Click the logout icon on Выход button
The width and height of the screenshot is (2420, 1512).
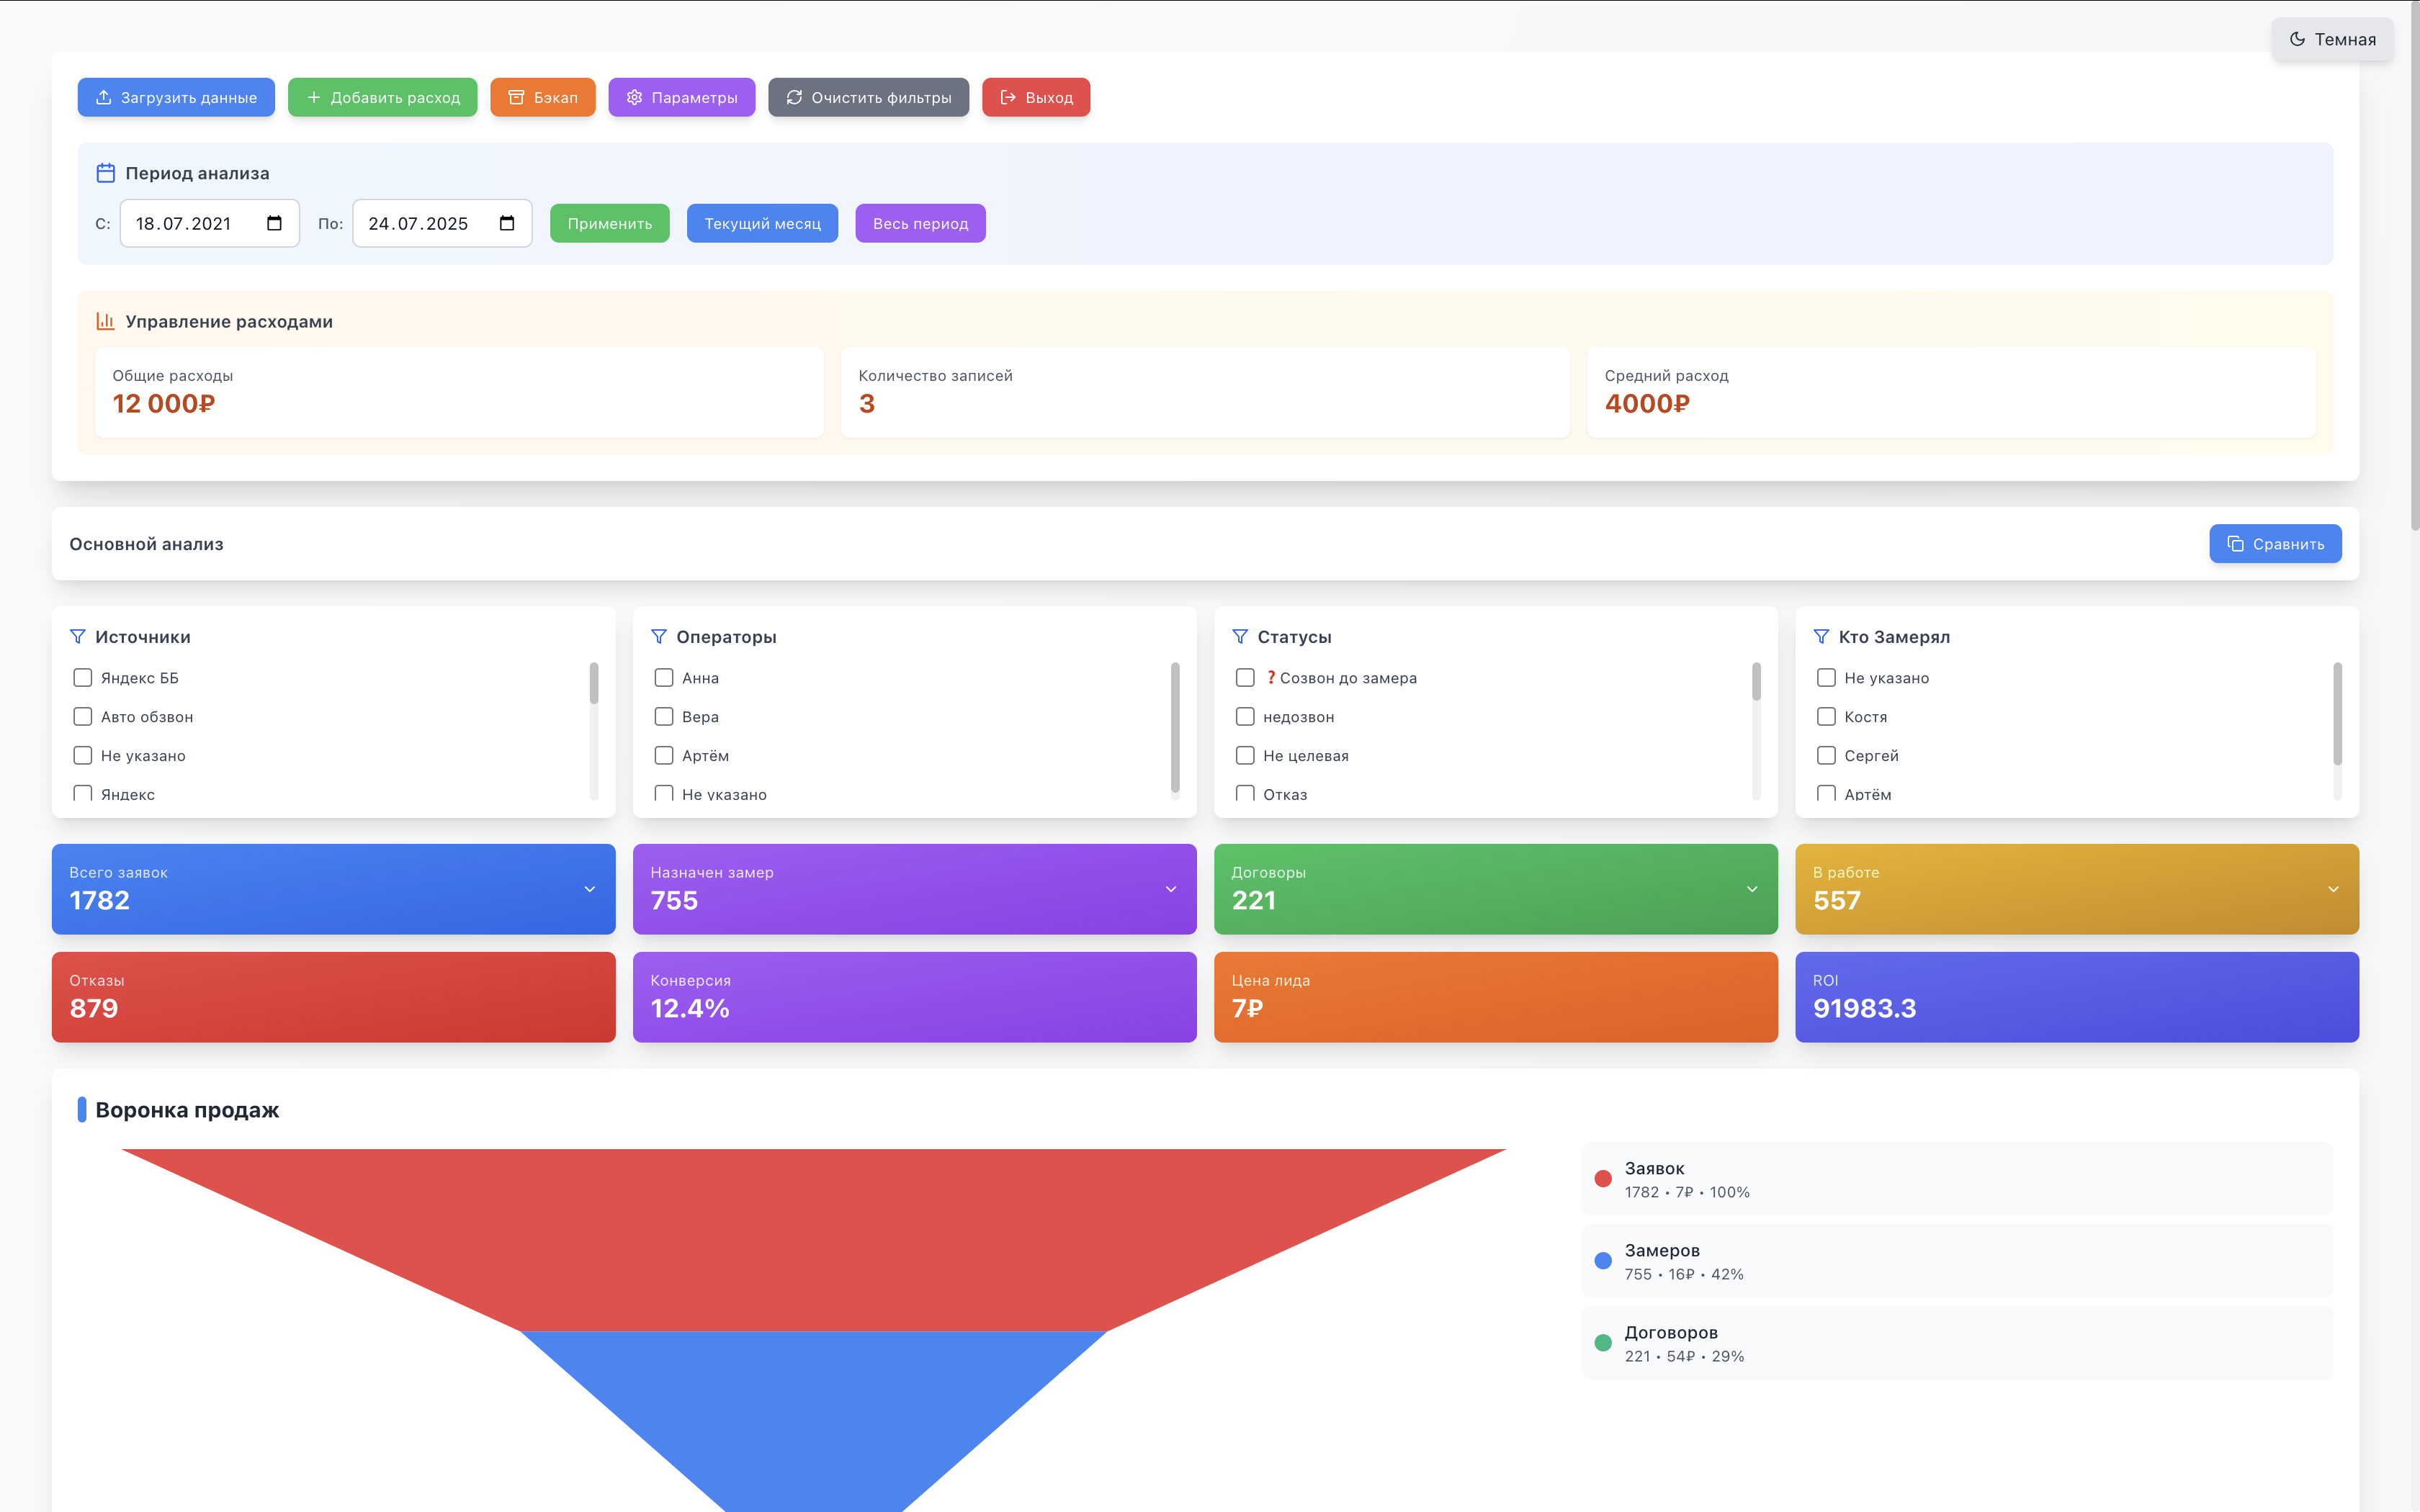tap(1006, 97)
